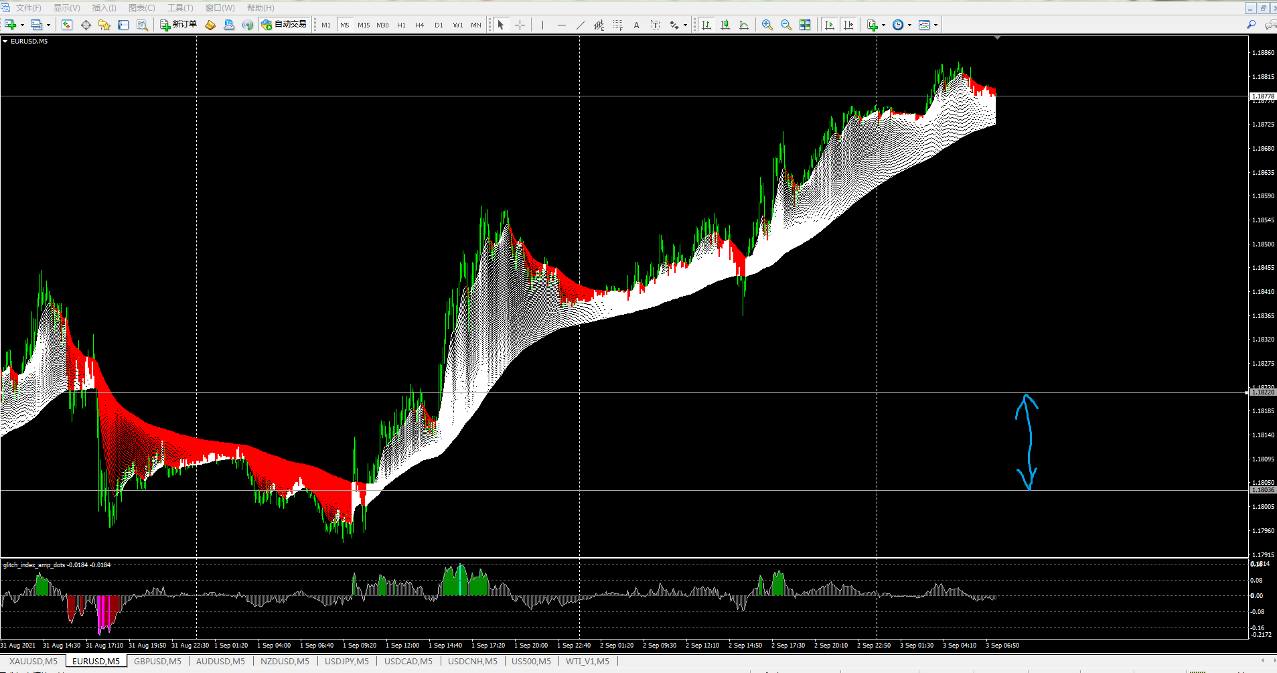Expand the periodicity dropdown arrow
This screenshot has height=673, width=1277.
click(909, 25)
